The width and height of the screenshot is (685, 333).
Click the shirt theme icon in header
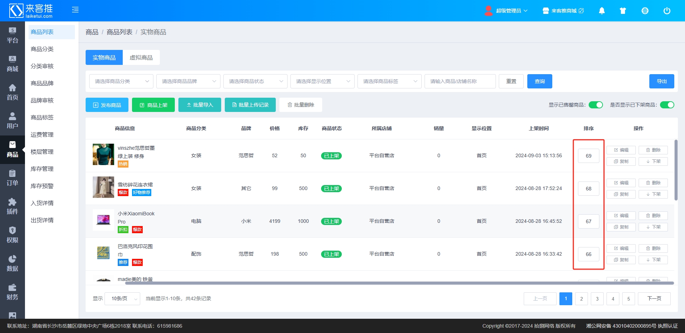pos(623,11)
